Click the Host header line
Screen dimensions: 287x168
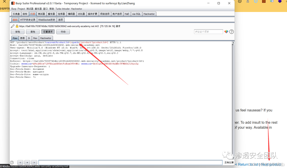coord(55,45)
